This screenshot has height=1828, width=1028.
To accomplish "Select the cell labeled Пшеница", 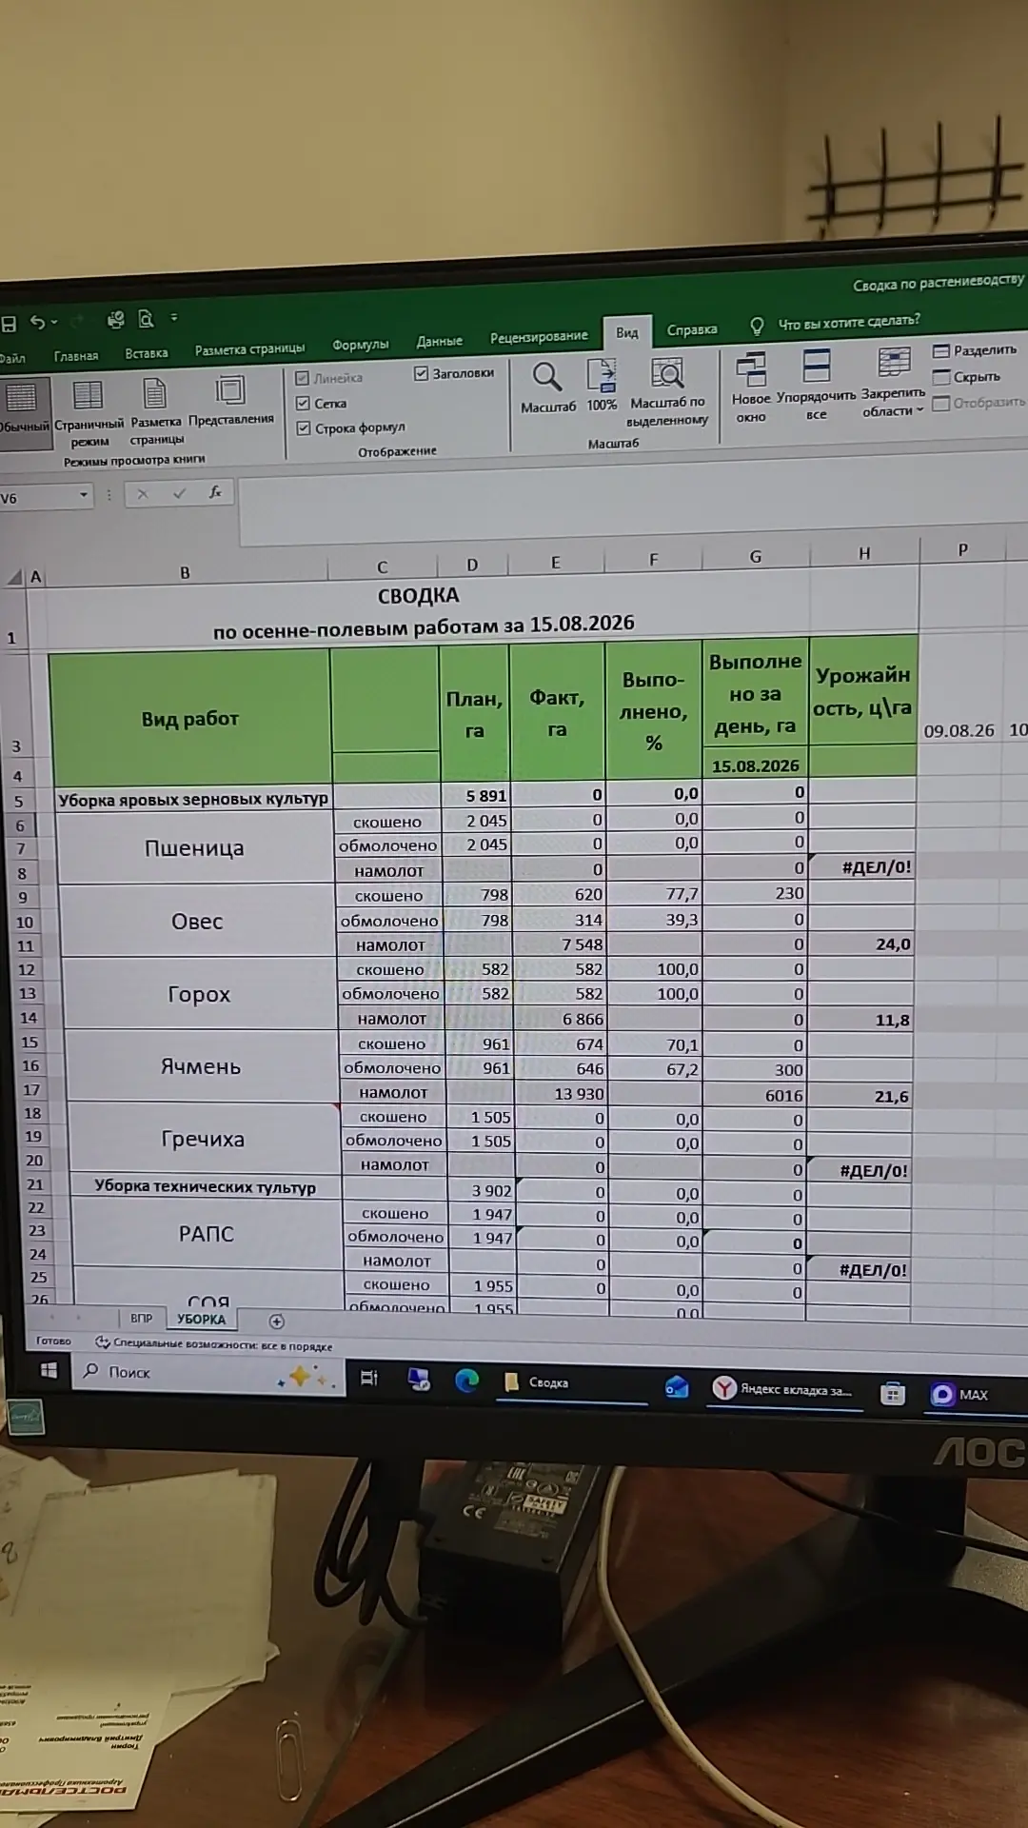I will 194,848.
